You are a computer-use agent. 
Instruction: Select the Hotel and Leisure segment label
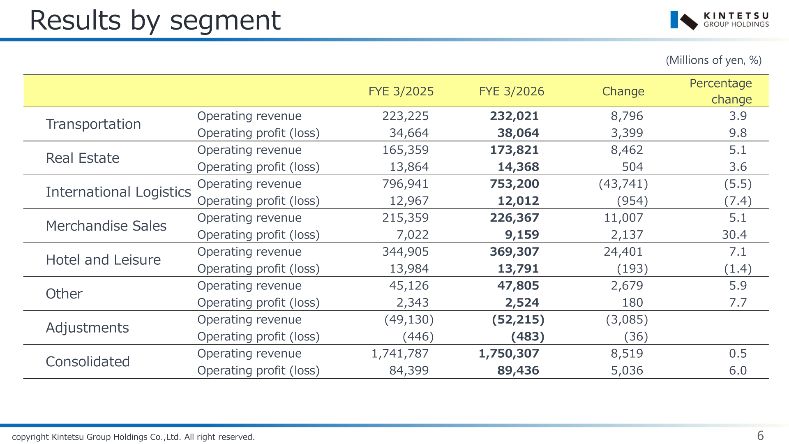point(103,260)
